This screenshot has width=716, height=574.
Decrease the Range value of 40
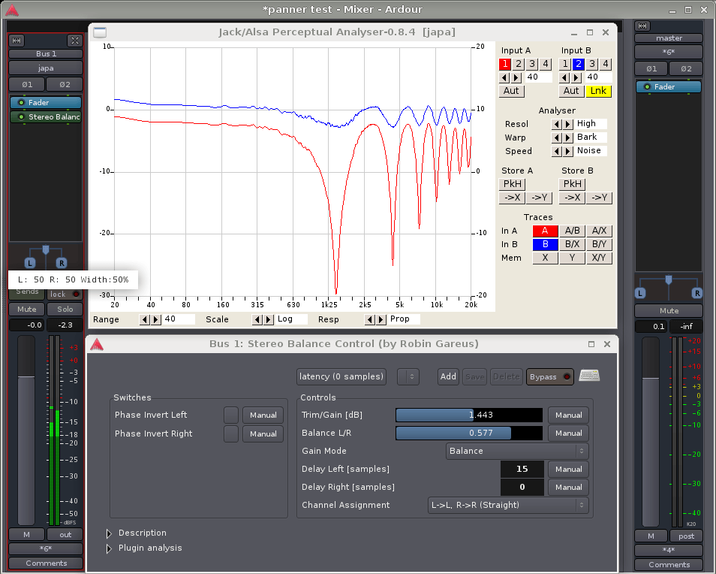pos(144,319)
